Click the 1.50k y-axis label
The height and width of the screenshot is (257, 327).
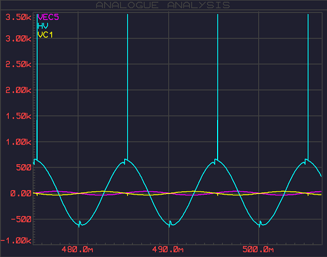(18, 116)
